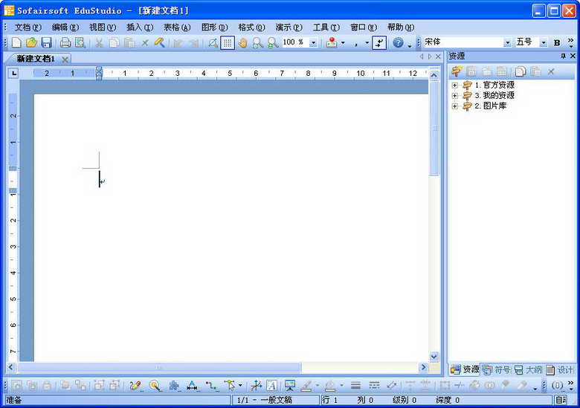This screenshot has height=408, width=580.
Task: Click the horizontal scrollbar right arrow
Action: point(424,367)
